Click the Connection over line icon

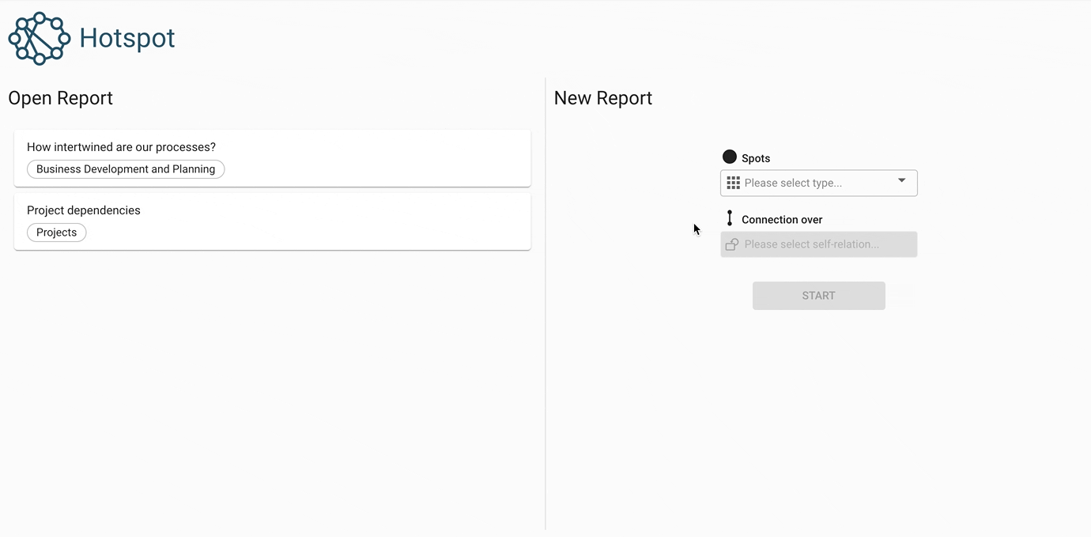(x=730, y=218)
